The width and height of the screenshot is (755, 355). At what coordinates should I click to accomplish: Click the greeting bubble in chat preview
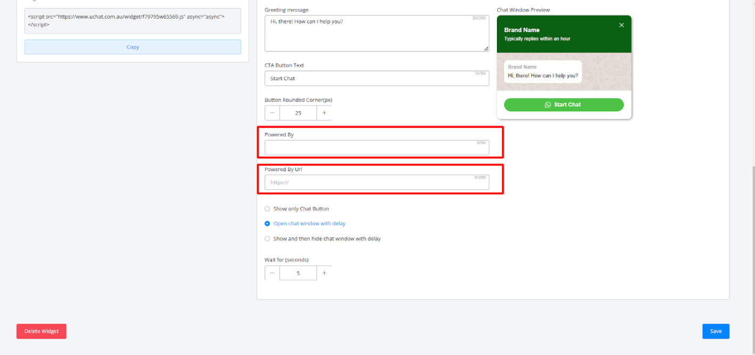(543, 72)
